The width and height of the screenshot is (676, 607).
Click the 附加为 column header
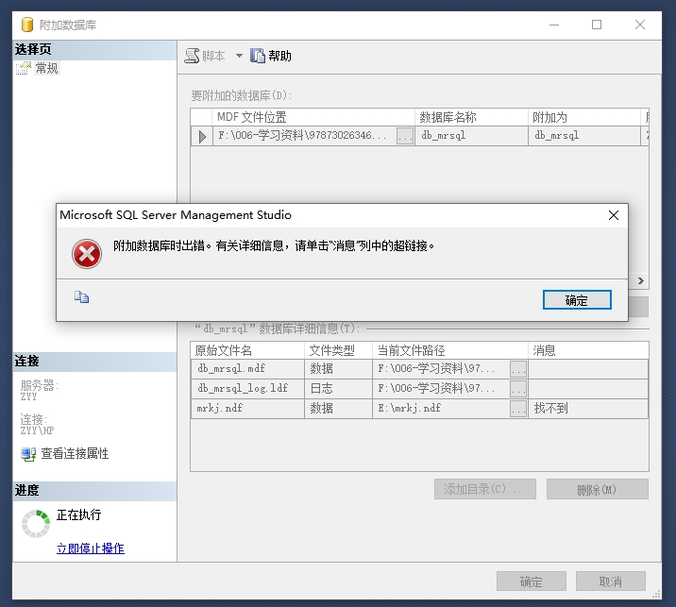pyautogui.click(x=584, y=117)
